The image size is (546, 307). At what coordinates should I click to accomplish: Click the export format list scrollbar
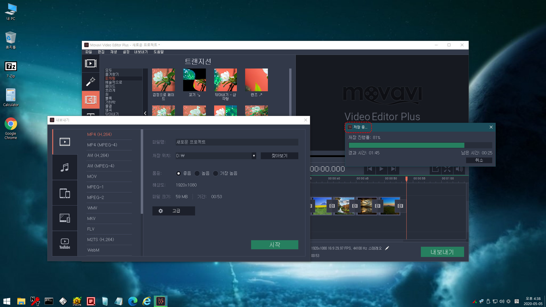pos(142,172)
